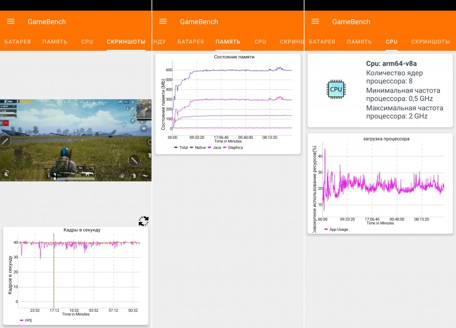The image size is (456, 328).
Task: Open hamburger menu in the right GameBench panel
Action: click(x=315, y=21)
